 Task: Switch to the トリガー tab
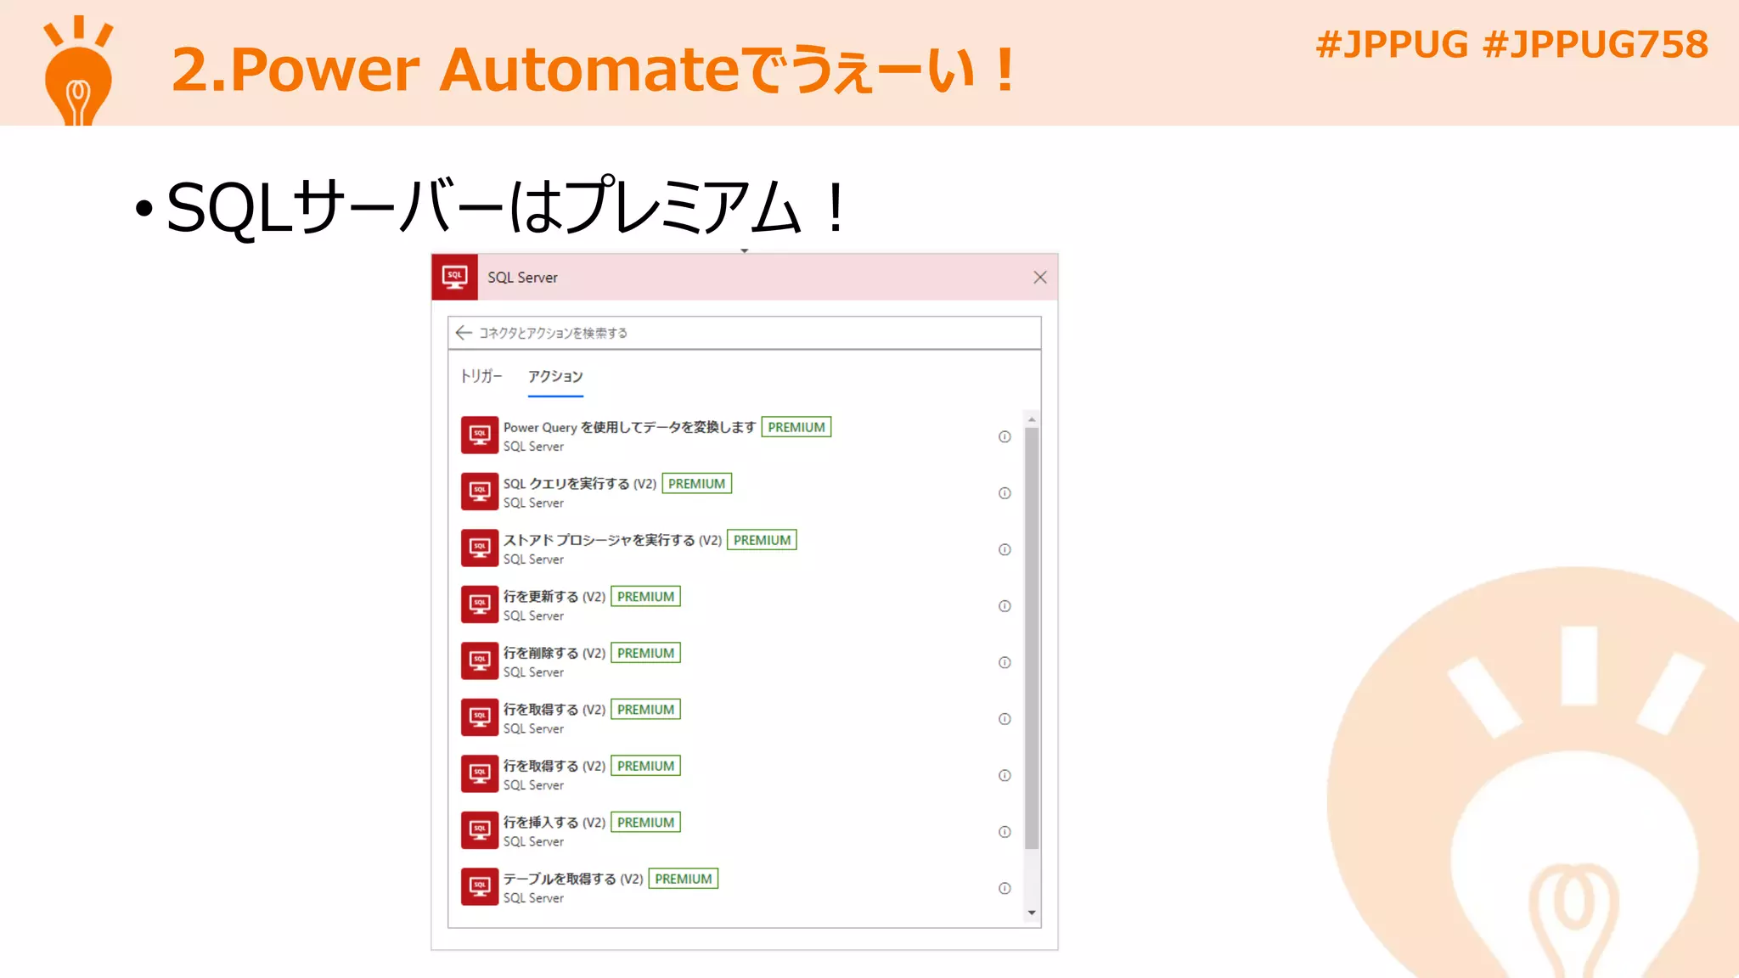click(481, 376)
